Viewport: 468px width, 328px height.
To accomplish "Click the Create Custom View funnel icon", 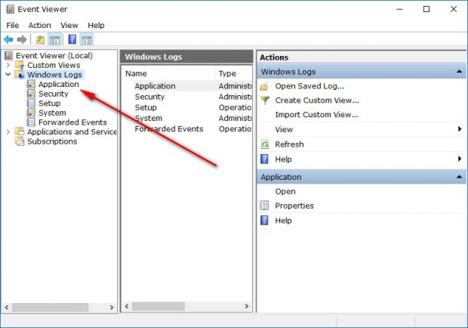I will click(265, 101).
